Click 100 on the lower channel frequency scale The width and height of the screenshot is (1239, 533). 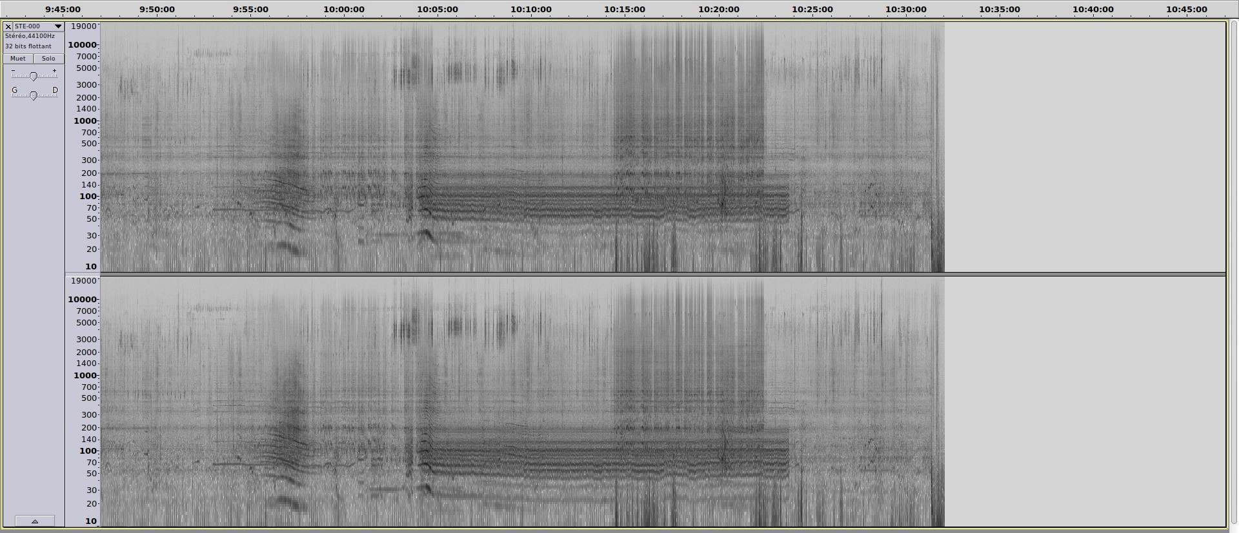[x=87, y=451]
